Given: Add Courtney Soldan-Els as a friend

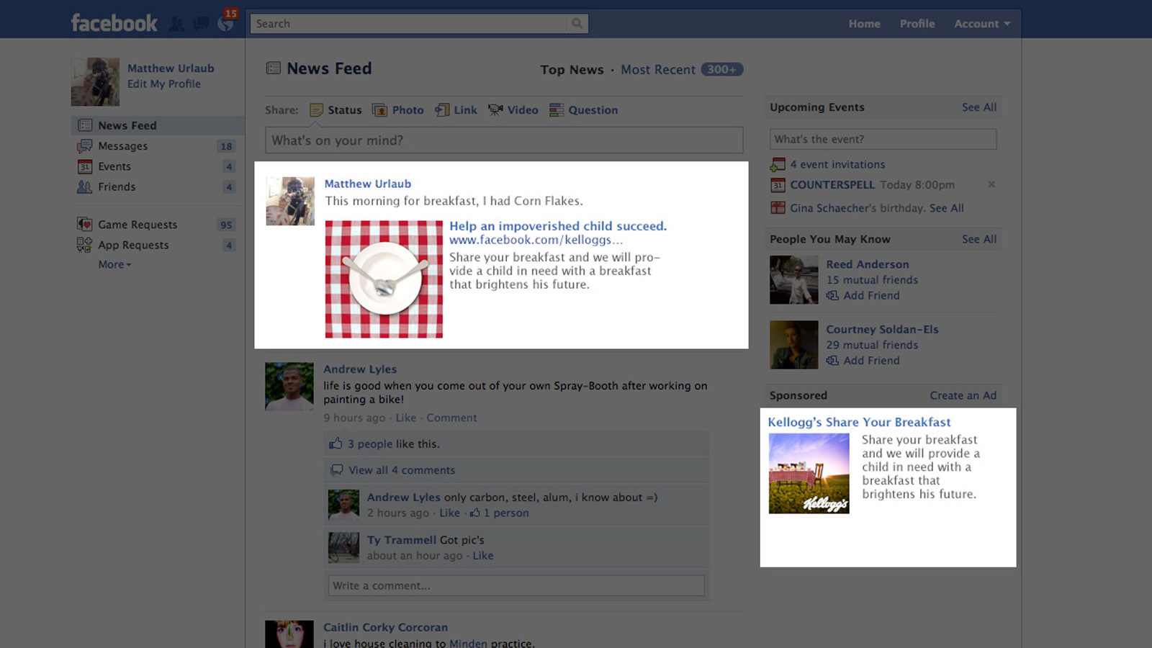Looking at the screenshot, I should pyautogui.click(x=871, y=361).
